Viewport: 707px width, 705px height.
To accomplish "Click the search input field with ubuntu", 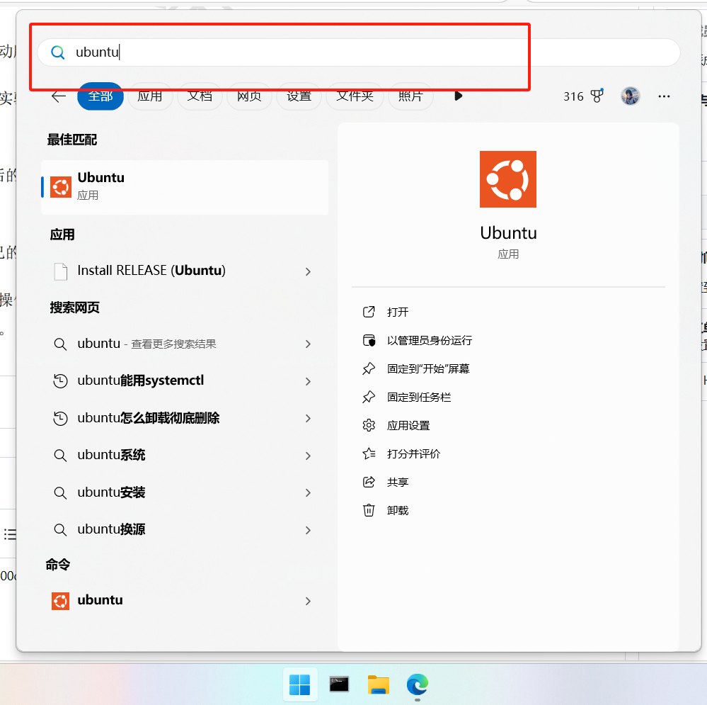I will click(354, 52).
